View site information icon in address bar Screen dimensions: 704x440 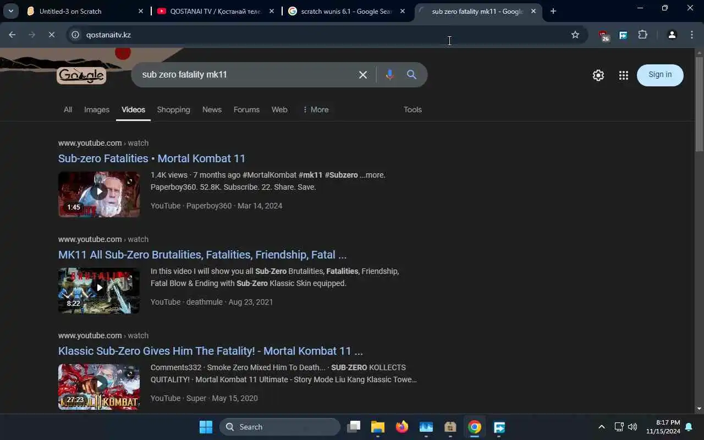coord(76,35)
